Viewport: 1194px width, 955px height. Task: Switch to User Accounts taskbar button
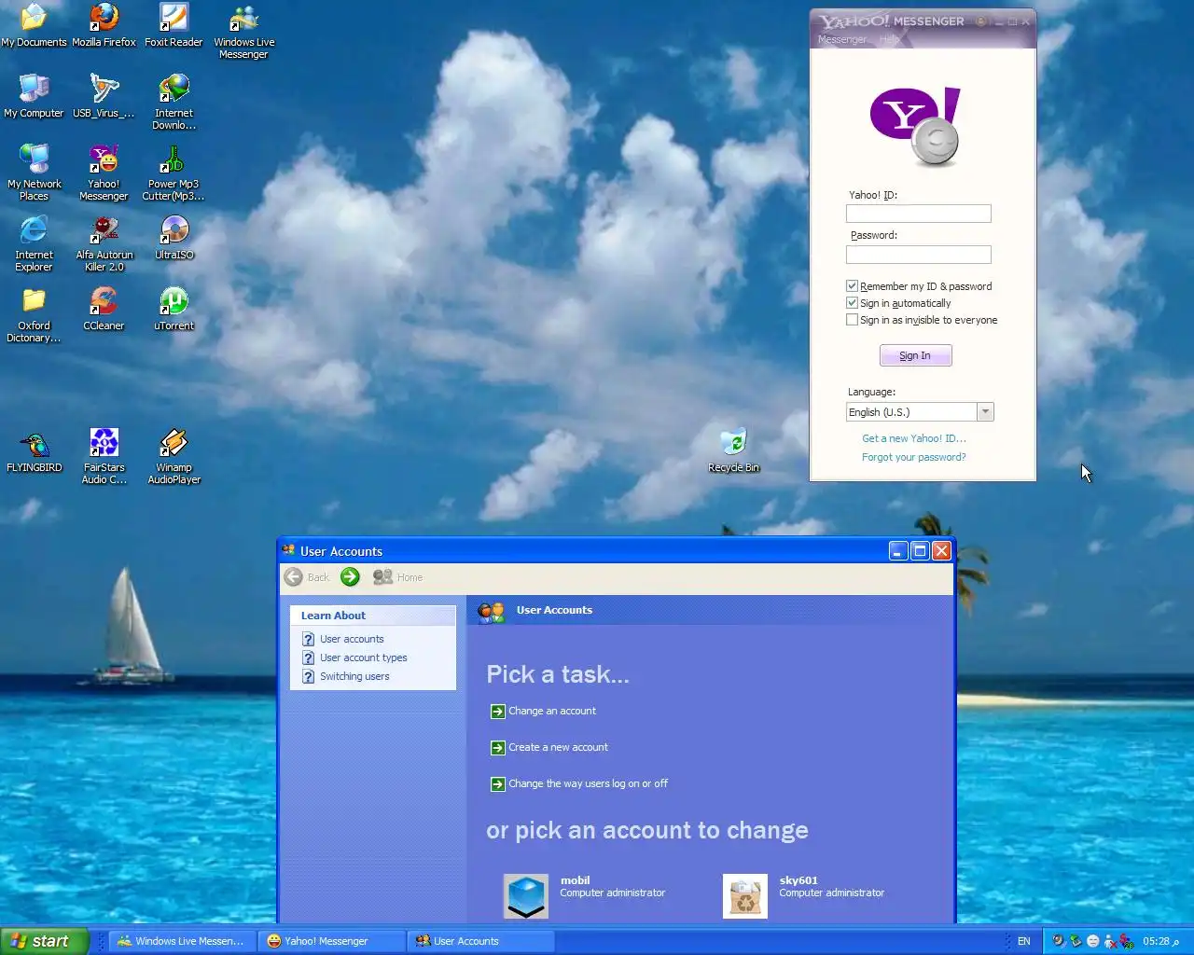[480, 941]
